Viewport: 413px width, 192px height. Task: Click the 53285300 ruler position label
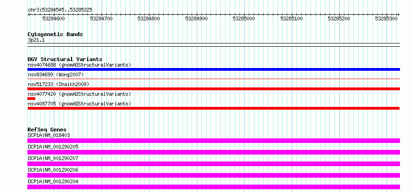386,19
